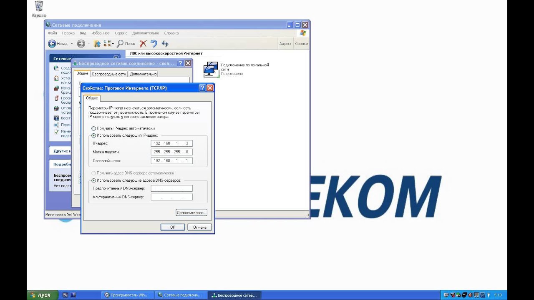This screenshot has width=534, height=300.
Task: Select Use following DNS server addresses radio
Action: (93, 180)
